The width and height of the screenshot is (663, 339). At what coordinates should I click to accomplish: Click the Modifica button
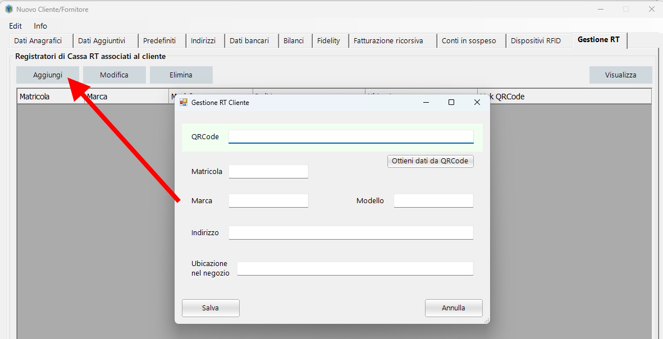(114, 75)
